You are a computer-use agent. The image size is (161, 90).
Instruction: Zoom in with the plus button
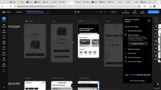(105, 12)
